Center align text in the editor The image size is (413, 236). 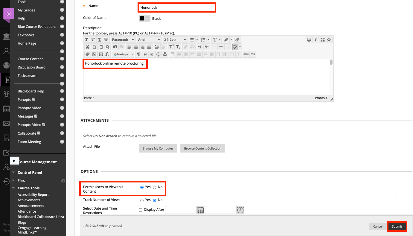click(x=136, y=47)
